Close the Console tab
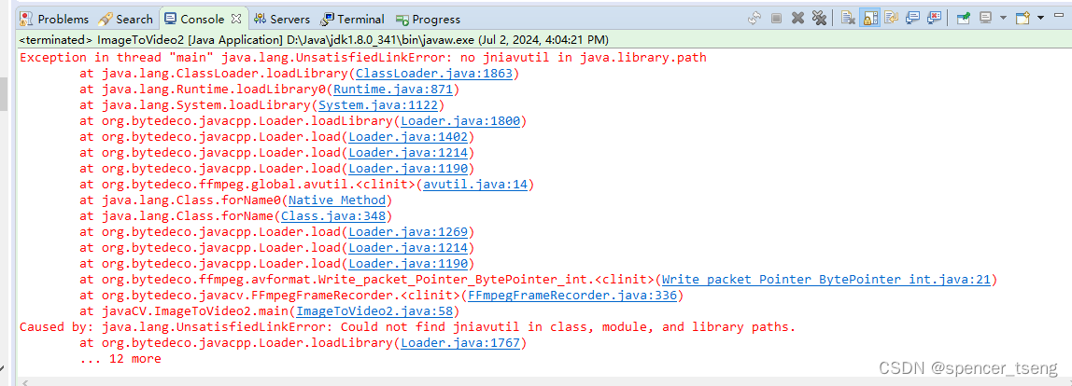The height and width of the screenshot is (386, 1072). tap(236, 19)
